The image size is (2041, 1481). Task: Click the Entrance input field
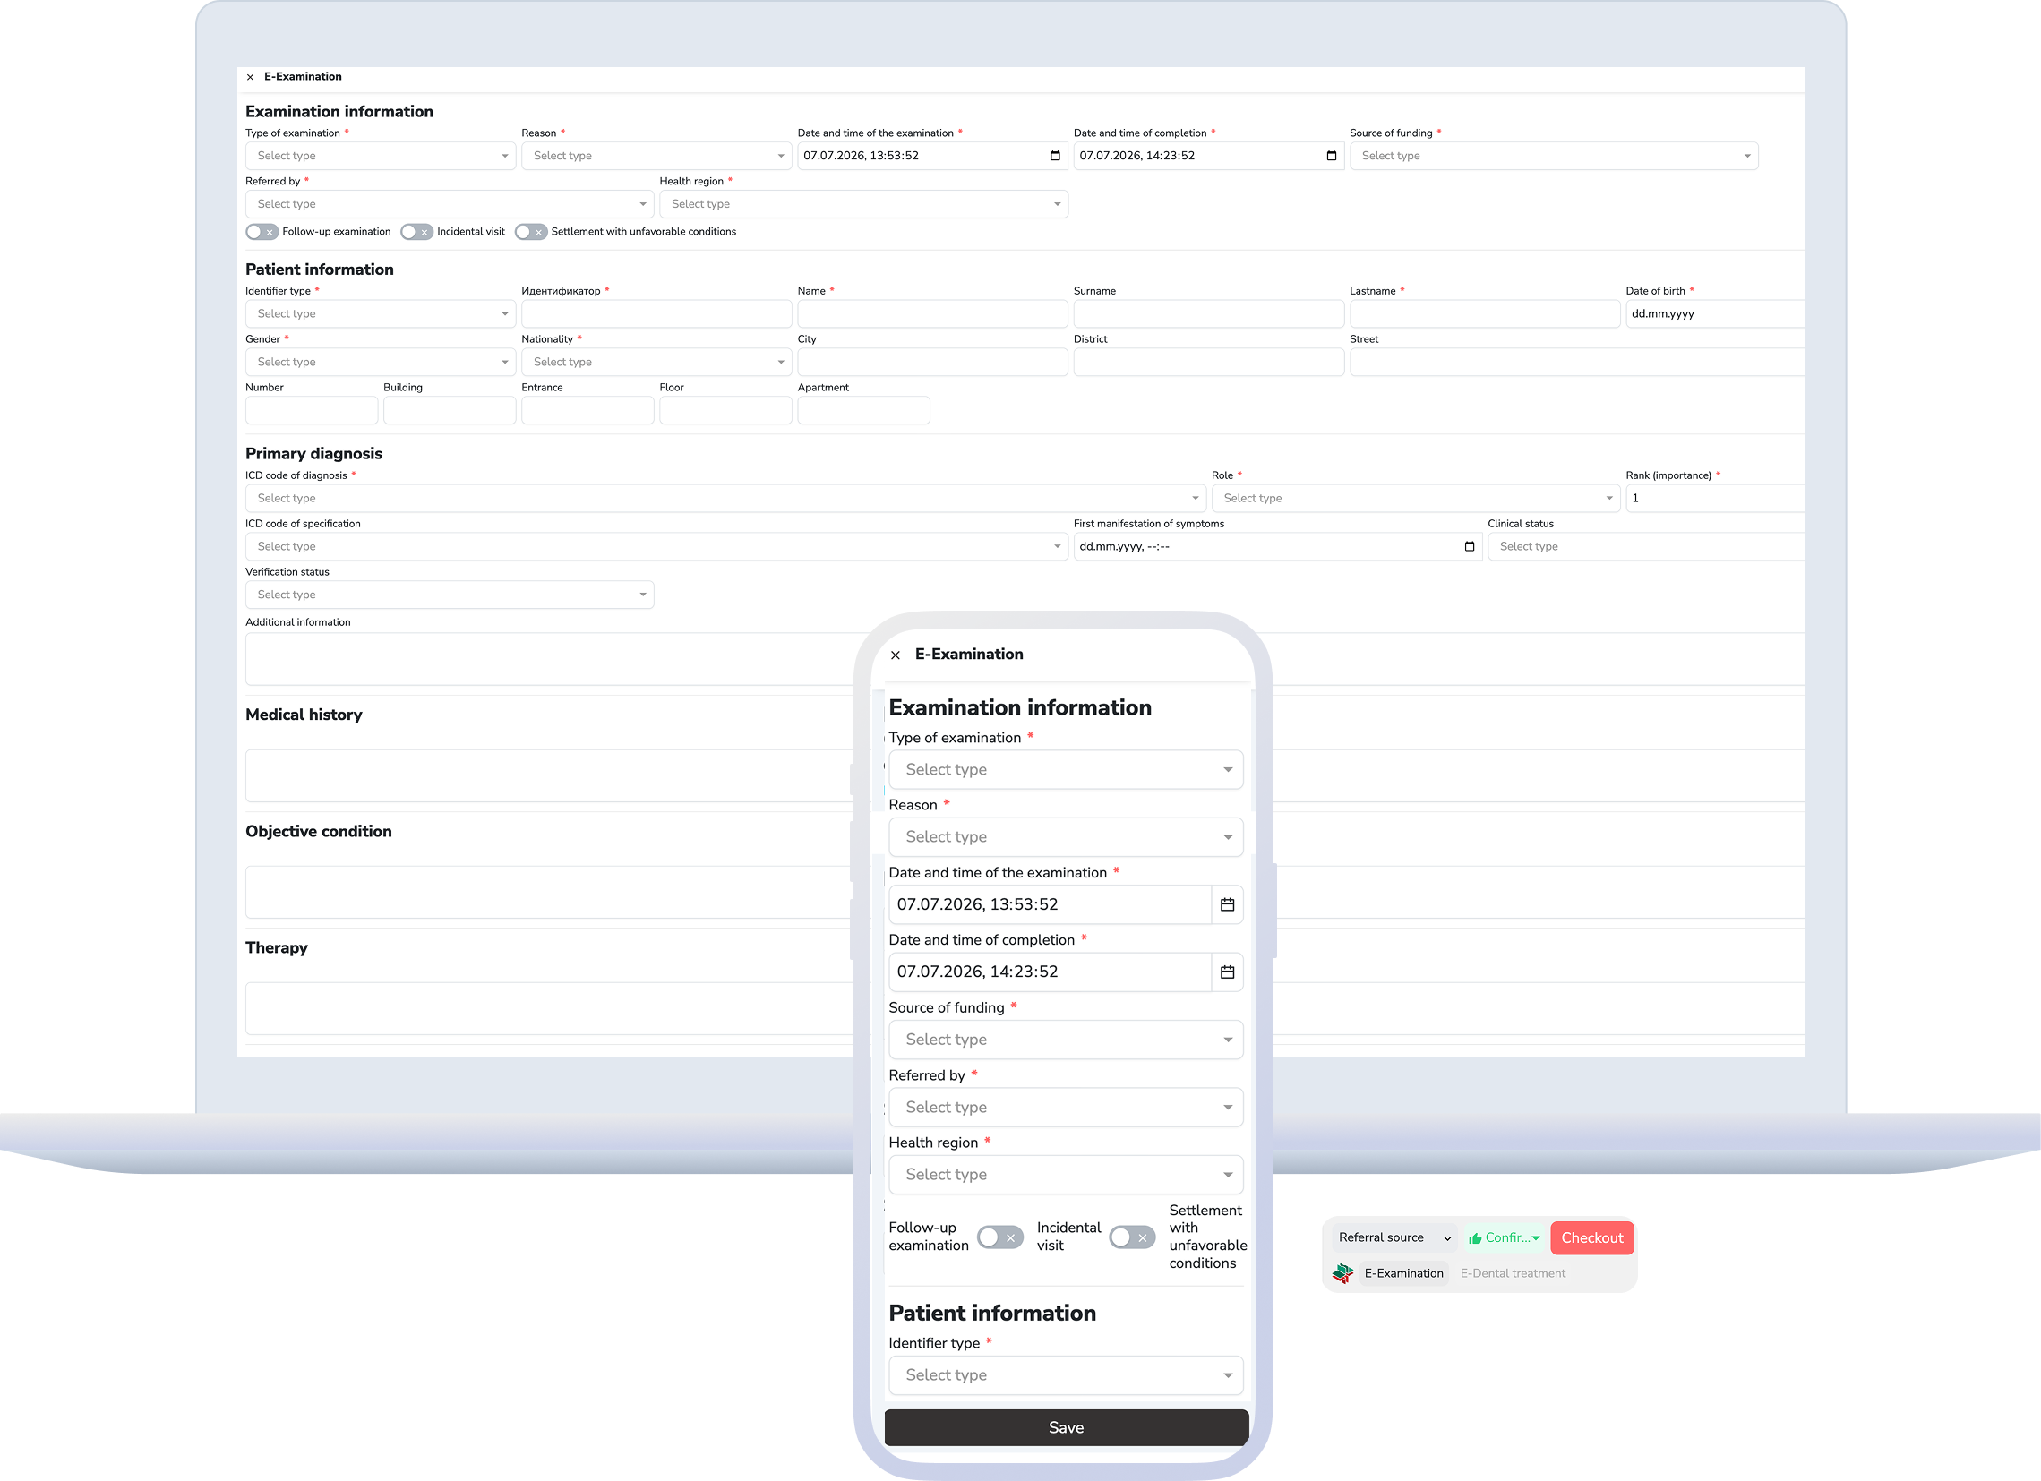click(587, 410)
